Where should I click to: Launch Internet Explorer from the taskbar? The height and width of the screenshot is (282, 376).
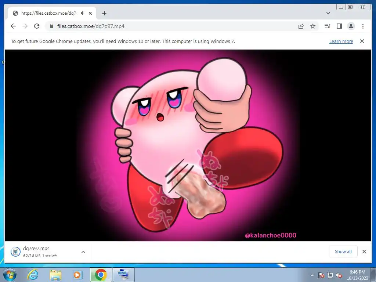coord(33,275)
